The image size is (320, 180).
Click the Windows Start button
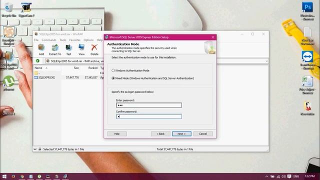point(4,176)
